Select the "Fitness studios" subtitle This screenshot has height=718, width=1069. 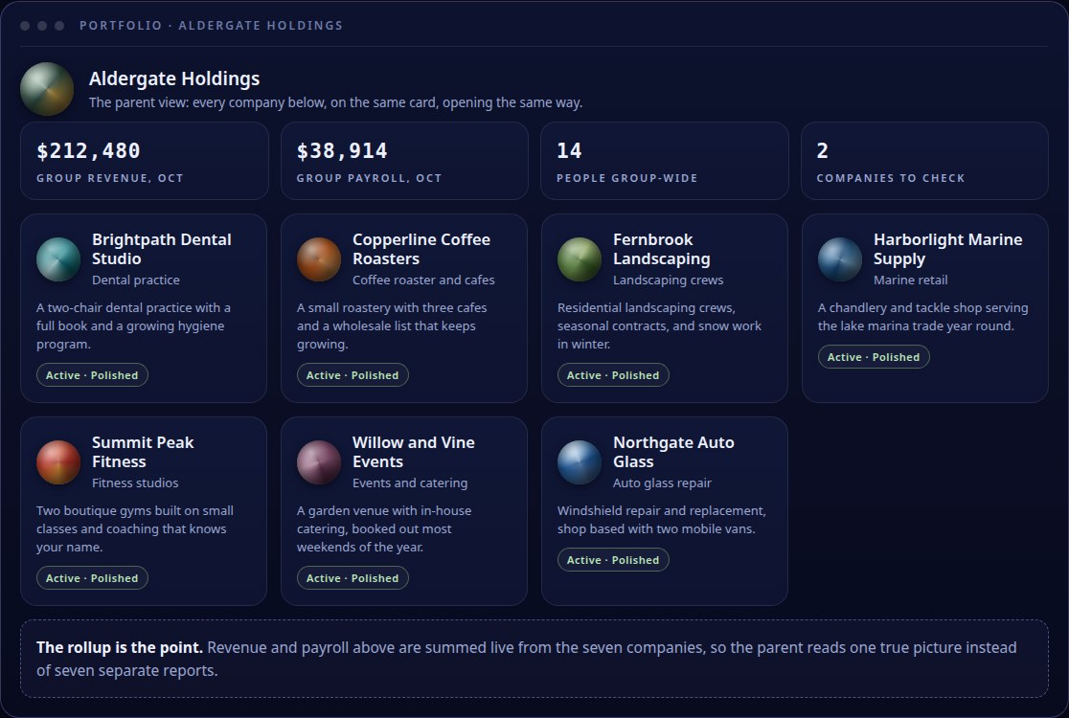(135, 483)
